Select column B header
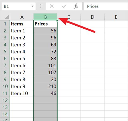The height and width of the screenshot is (121, 128). tap(45, 17)
